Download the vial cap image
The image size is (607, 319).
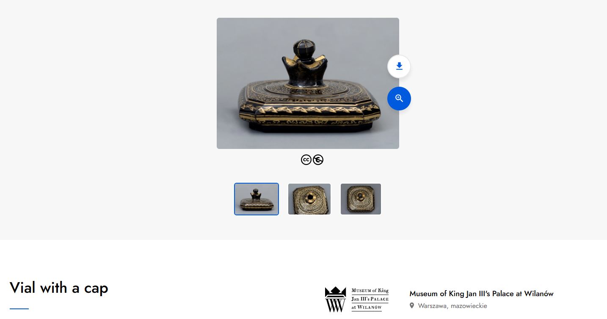pos(399,66)
